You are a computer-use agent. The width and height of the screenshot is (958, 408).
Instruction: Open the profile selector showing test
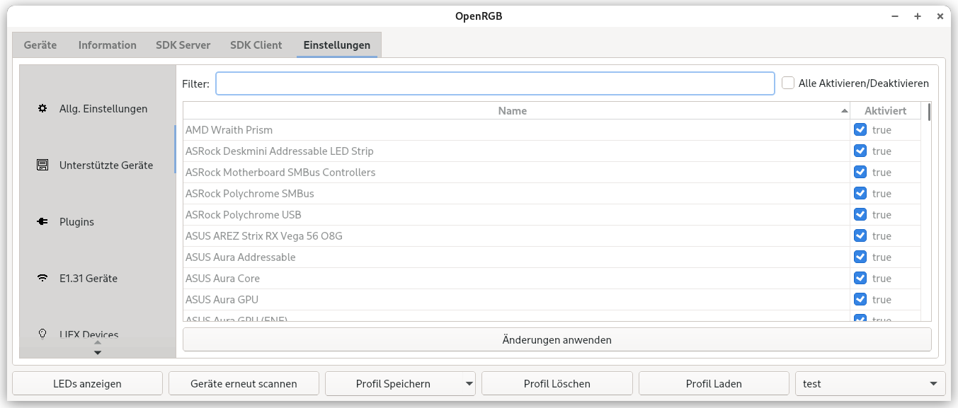[869, 383]
